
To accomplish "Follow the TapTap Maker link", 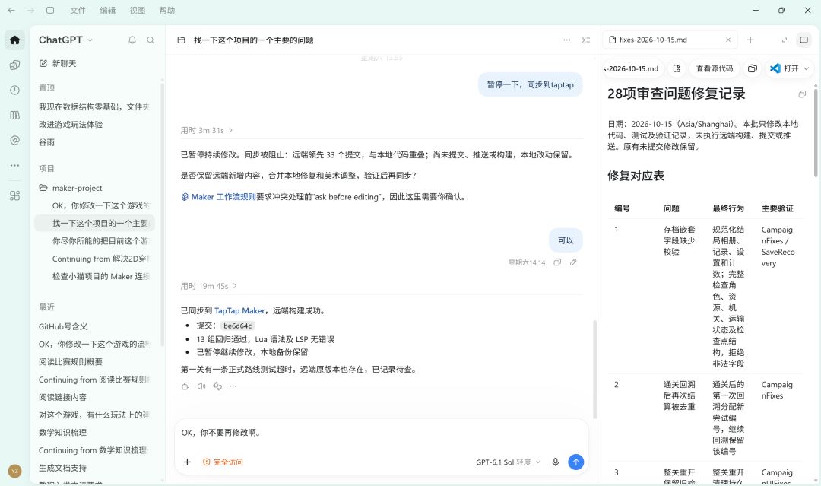I will click(x=239, y=310).
